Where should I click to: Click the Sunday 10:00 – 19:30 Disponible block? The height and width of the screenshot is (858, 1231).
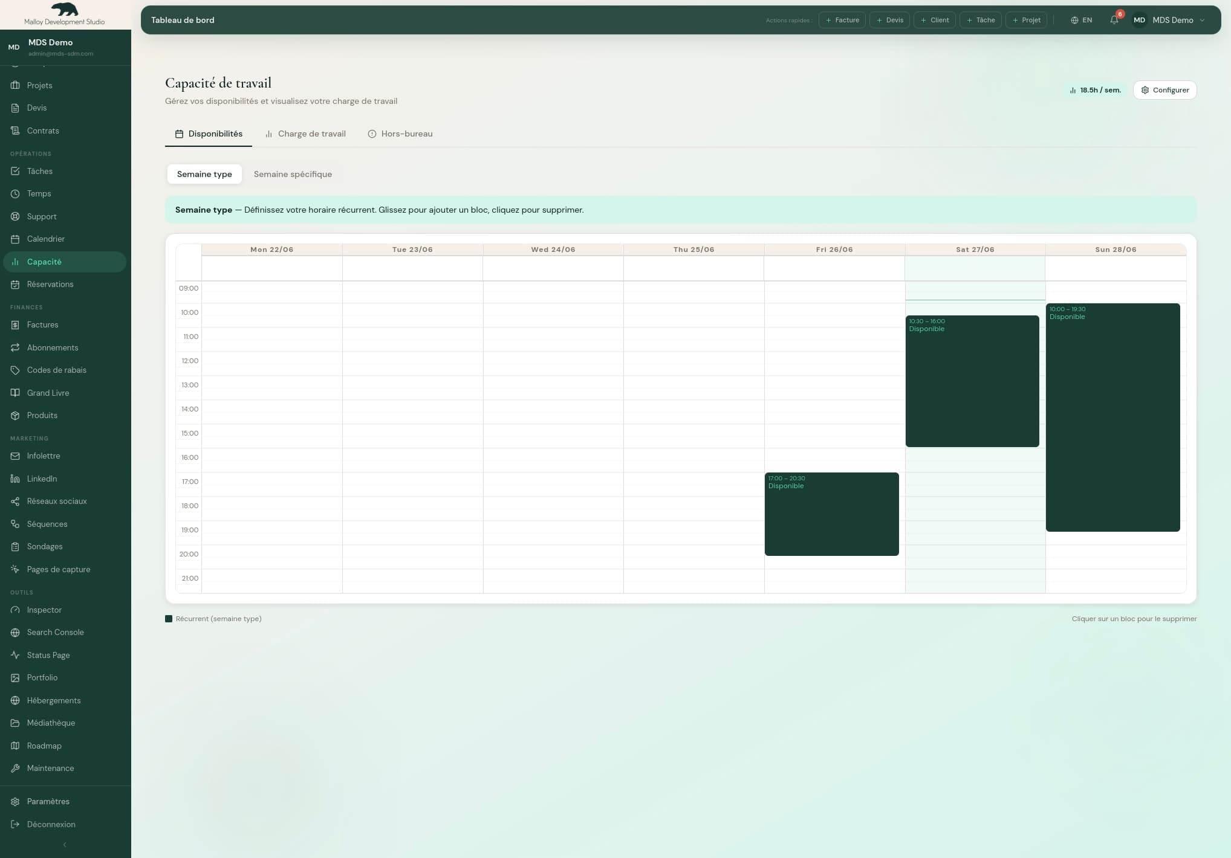[x=1112, y=418]
